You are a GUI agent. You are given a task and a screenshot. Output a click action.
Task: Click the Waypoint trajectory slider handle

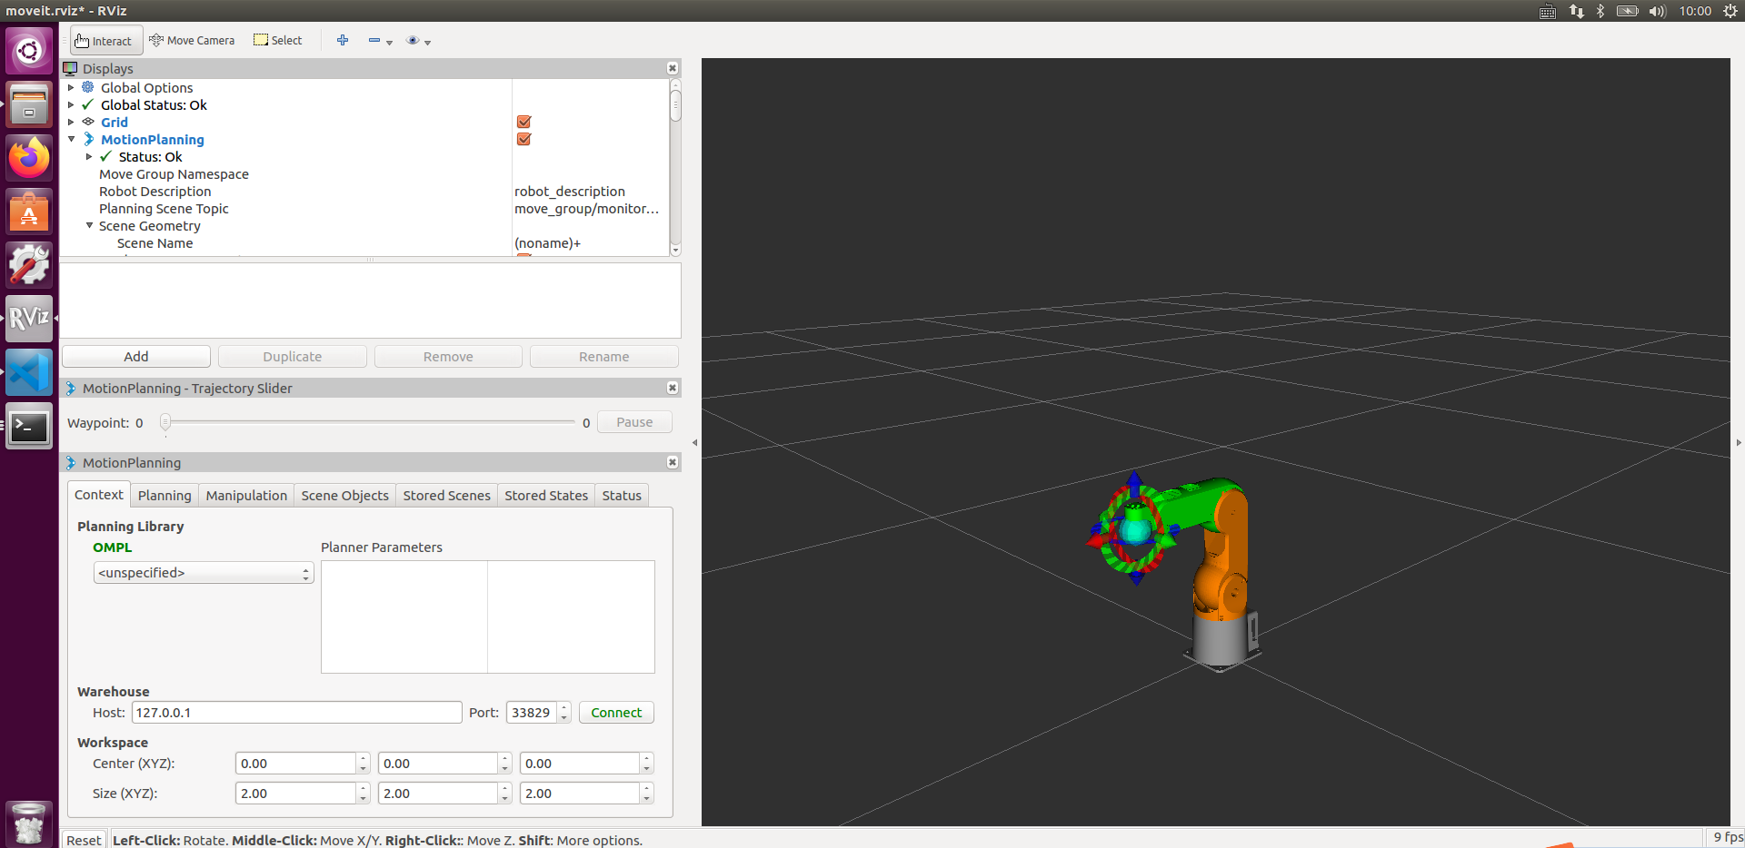[165, 422]
